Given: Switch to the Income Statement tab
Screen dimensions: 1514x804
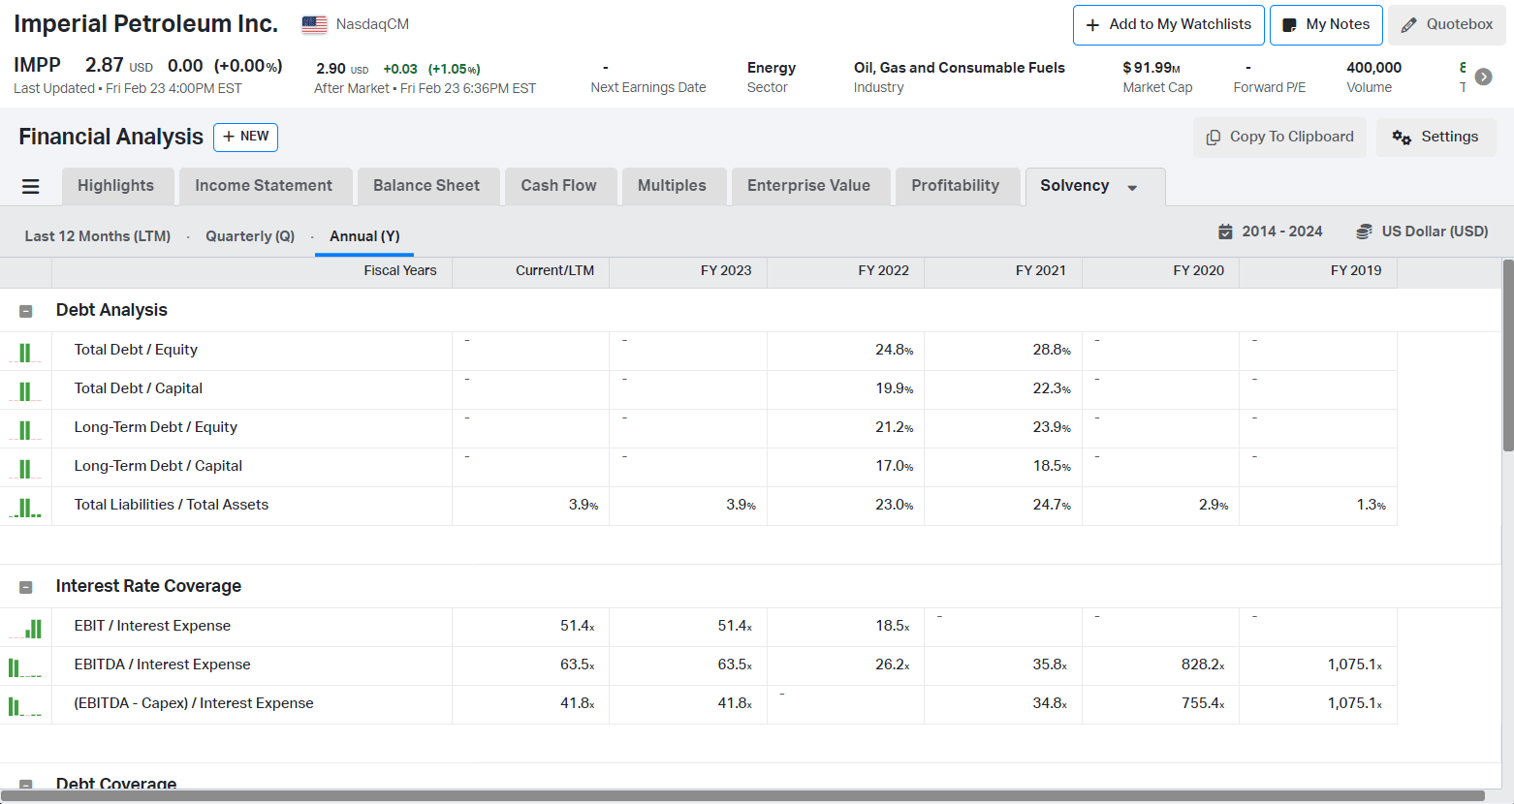Looking at the screenshot, I should [264, 186].
